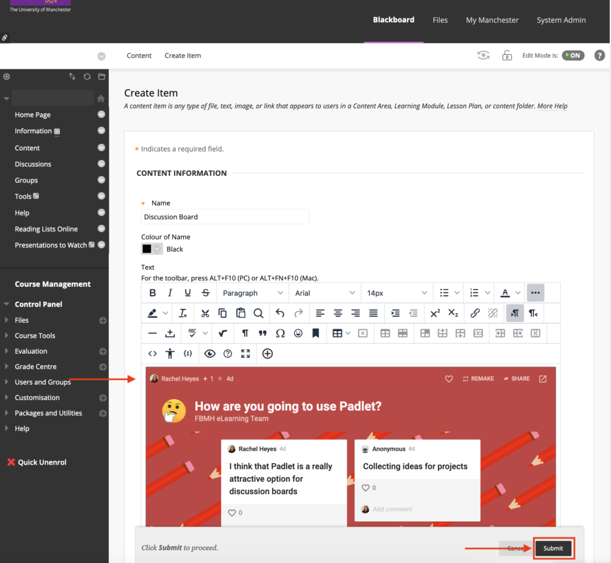
Task: Expand the Files section in Control Panel
Action: point(6,320)
